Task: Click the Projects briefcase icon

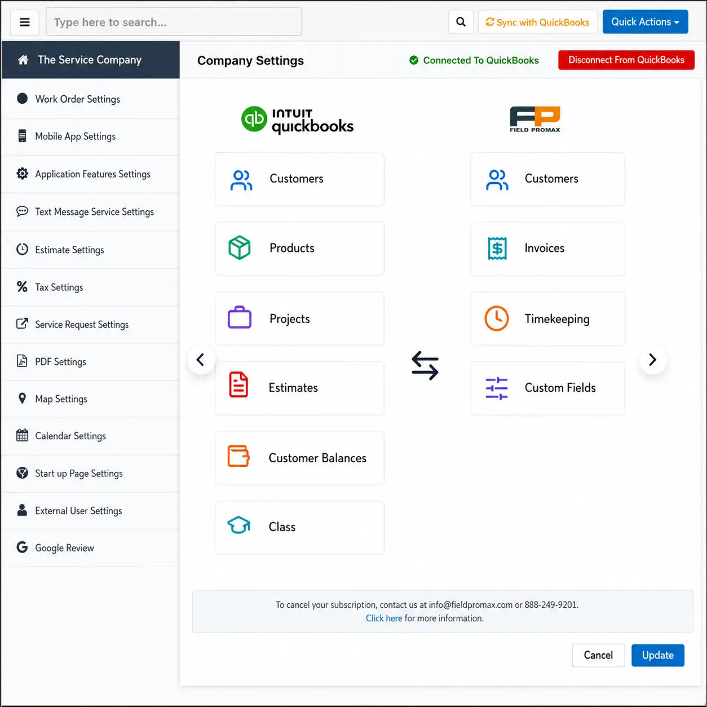Action: [x=240, y=317]
